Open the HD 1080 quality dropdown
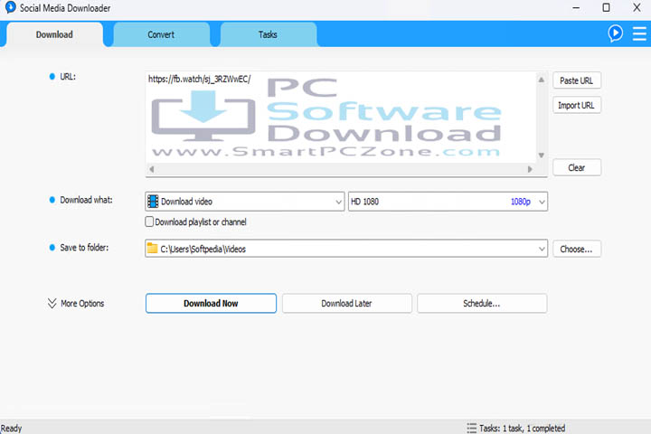Viewport: 651px width, 434px height. click(x=448, y=202)
